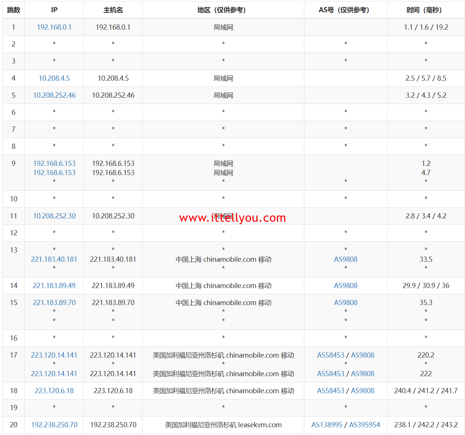Open the AS9808 link in hop 13
Viewport: 465px width, 435px height.
346,259
